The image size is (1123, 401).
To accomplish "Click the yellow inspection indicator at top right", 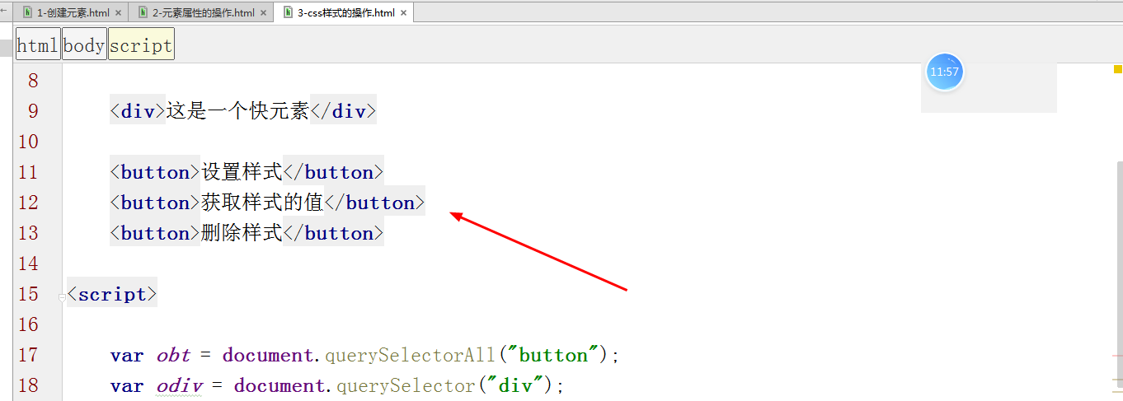I will click(x=1117, y=71).
